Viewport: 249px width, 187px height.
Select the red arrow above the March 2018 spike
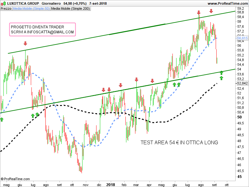(136, 80)
